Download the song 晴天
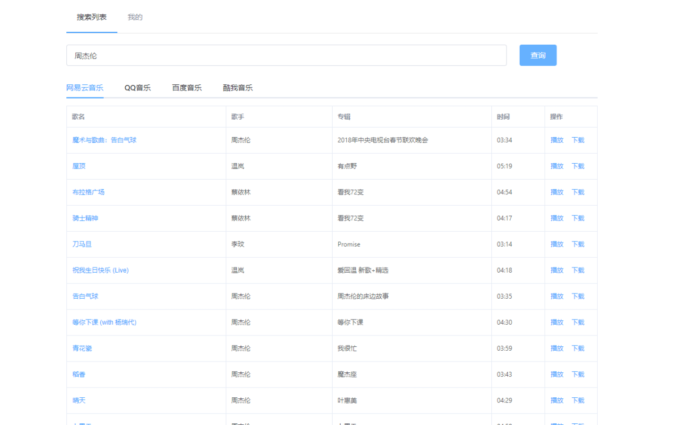 click(x=577, y=401)
